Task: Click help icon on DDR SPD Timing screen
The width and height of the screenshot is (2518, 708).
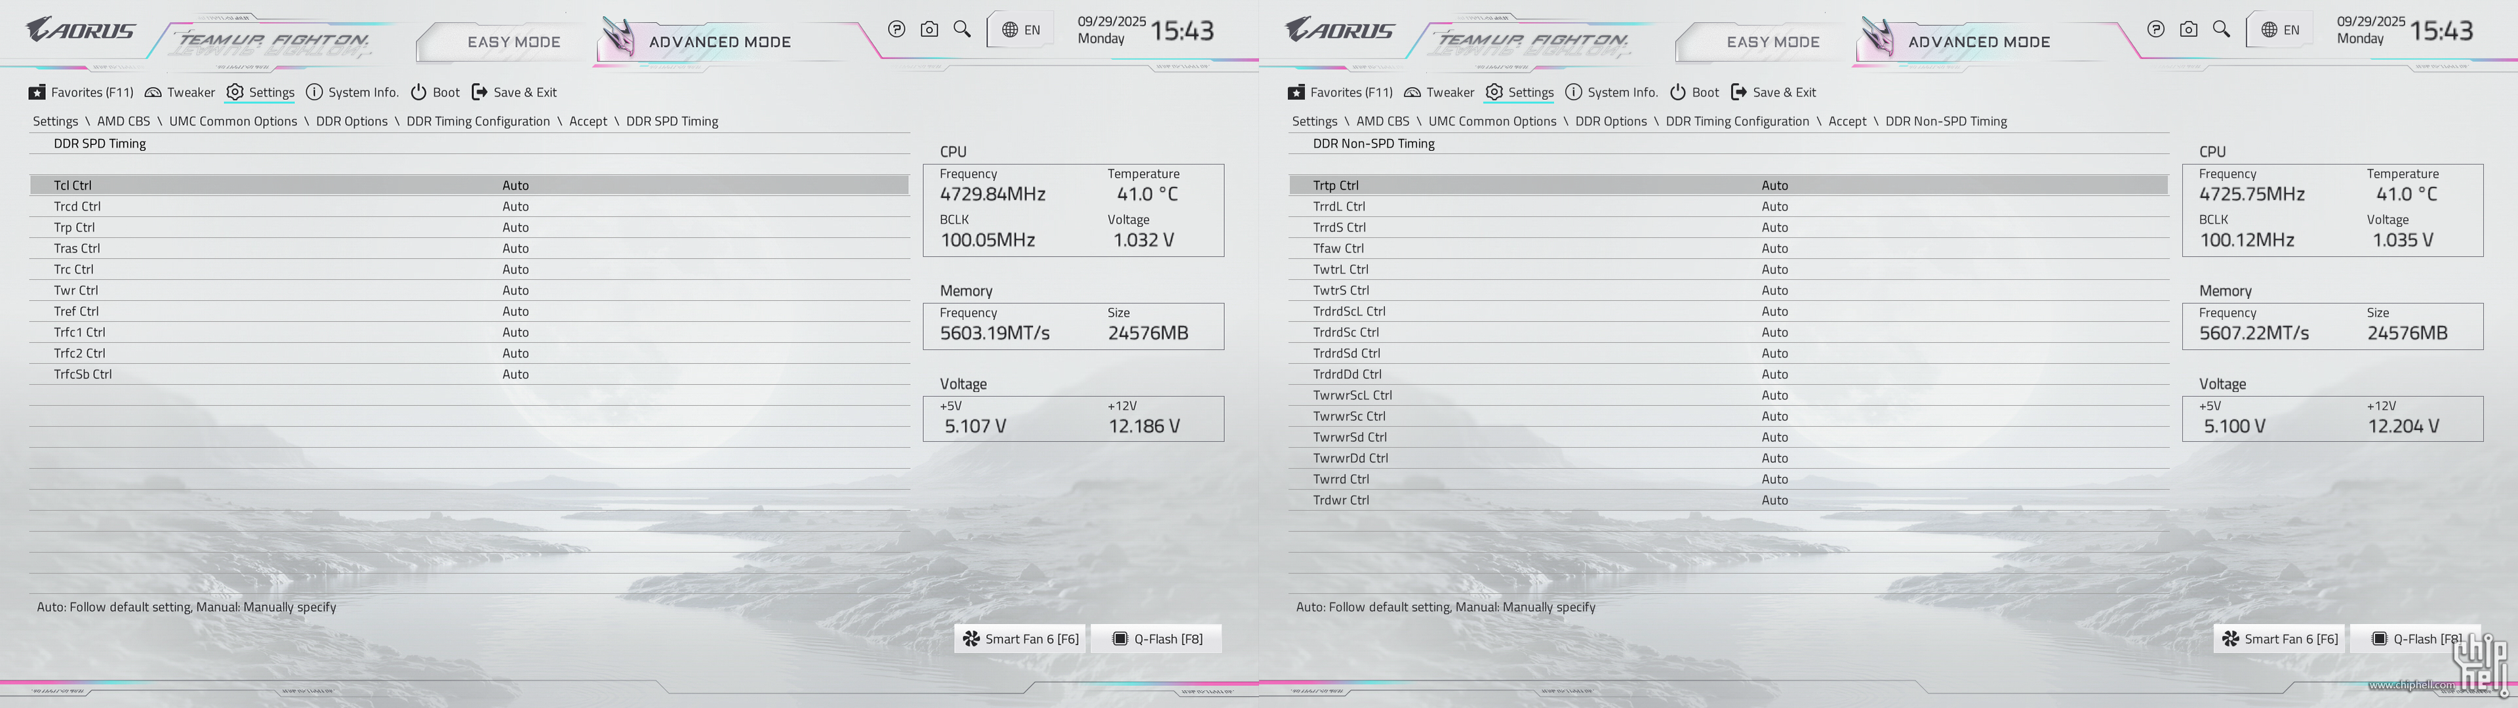Action: coord(896,29)
